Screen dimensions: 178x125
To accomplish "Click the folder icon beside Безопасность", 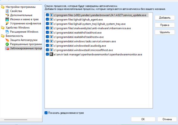I will click(x=3, y=36).
